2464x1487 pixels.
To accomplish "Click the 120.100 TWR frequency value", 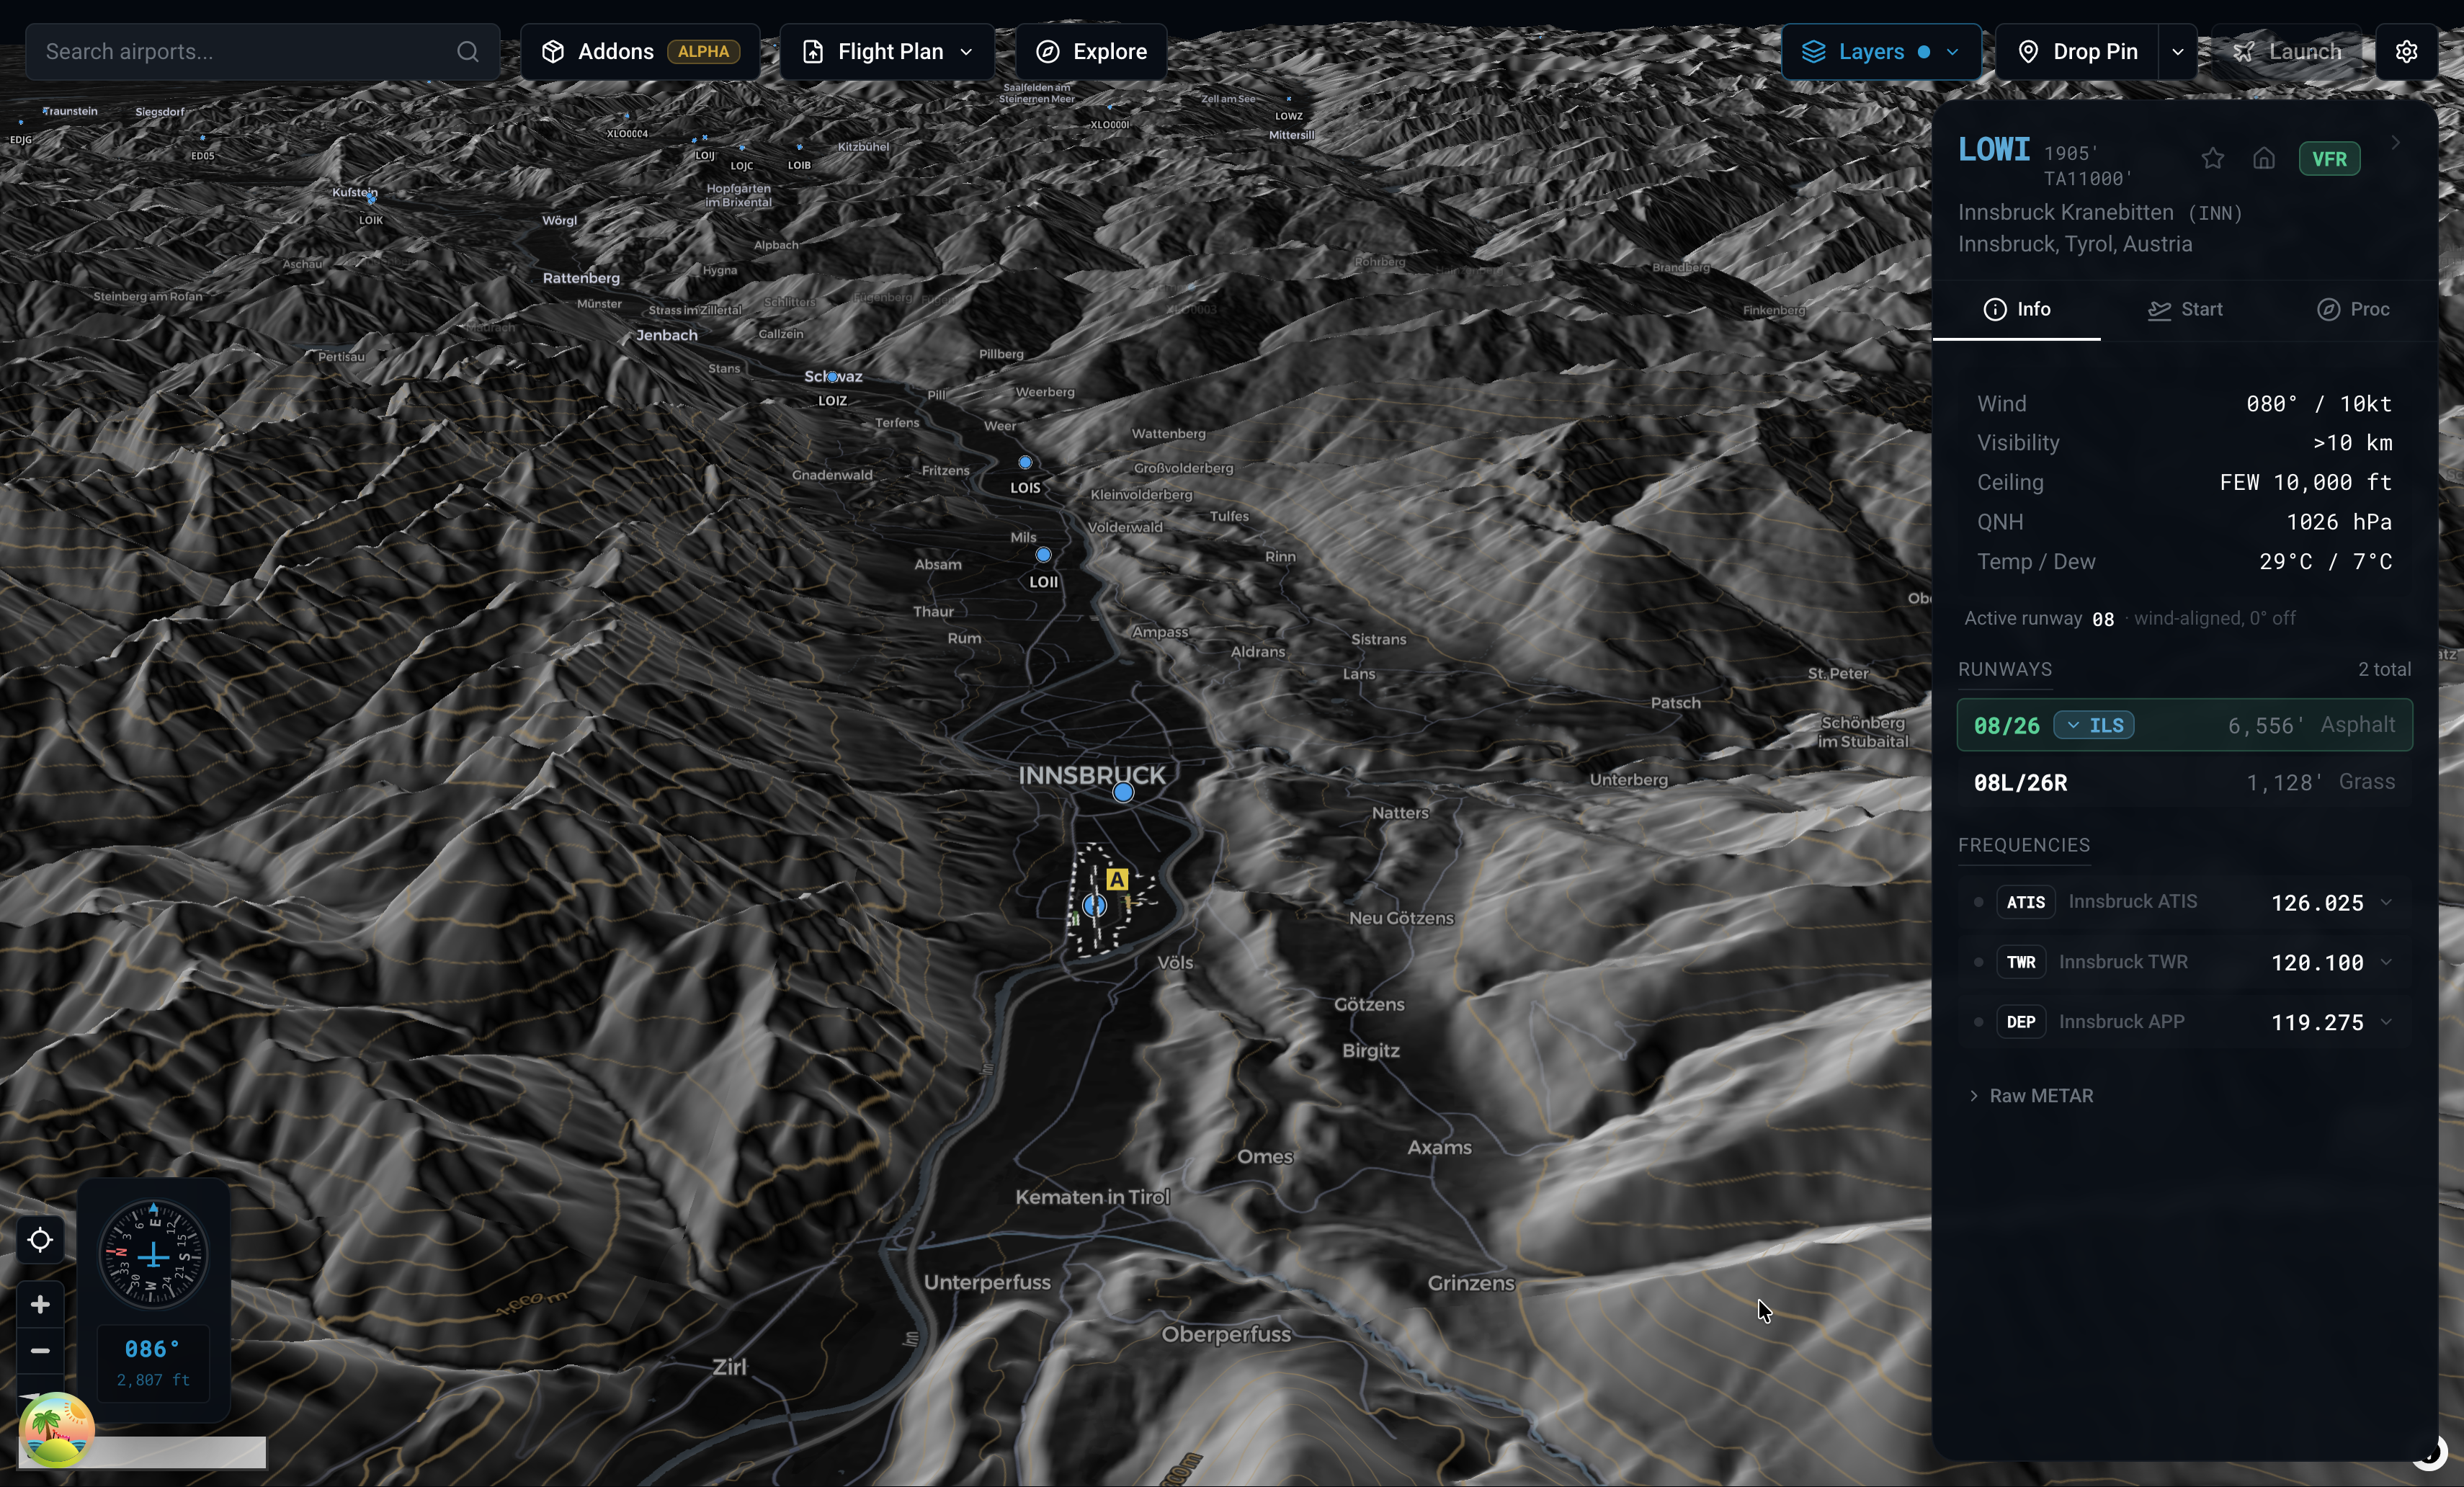I will coord(2317,963).
